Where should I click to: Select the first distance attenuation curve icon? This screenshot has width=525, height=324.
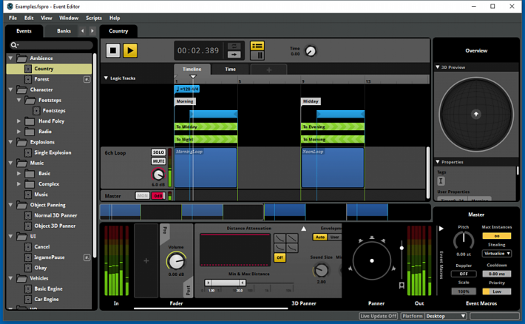tap(280, 238)
